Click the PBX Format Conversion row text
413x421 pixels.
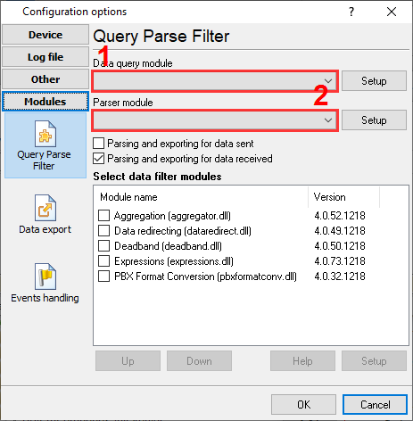click(x=205, y=277)
